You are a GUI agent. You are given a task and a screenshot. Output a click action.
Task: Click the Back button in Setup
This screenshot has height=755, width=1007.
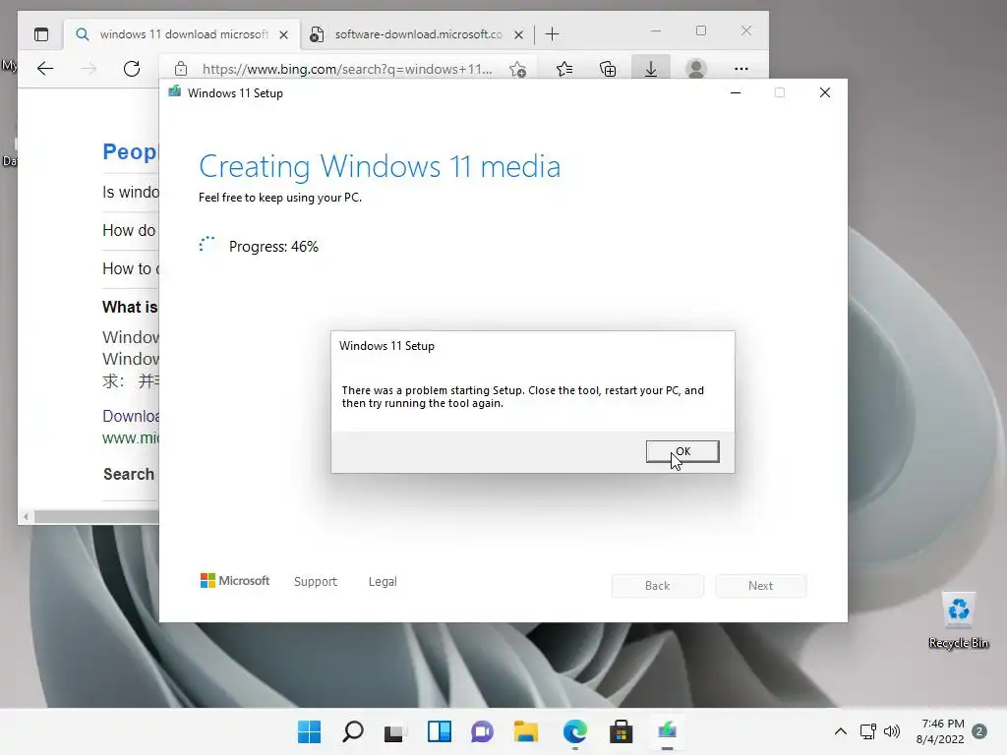tap(657, 586)
